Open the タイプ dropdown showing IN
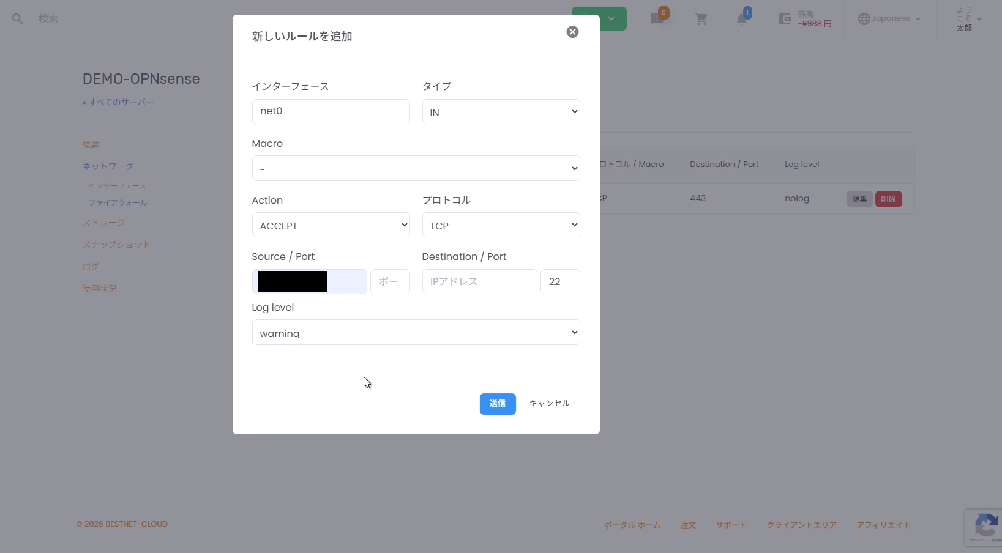 [501, 112]
